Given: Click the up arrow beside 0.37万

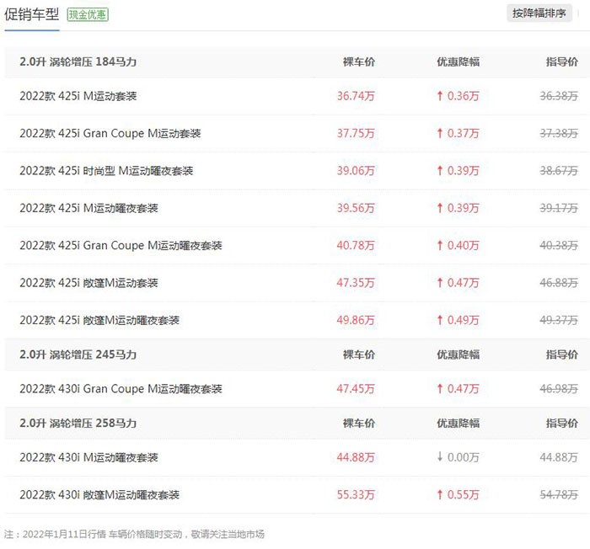Looking at the screenshot, I should tap(439, 133).
